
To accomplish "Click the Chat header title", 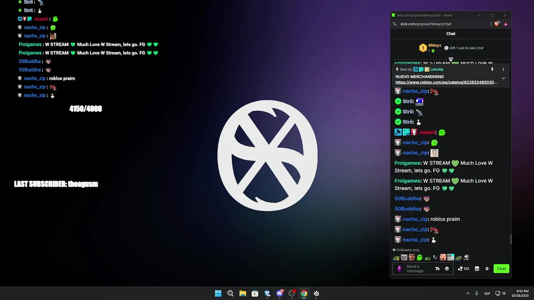I will [451, 34].
